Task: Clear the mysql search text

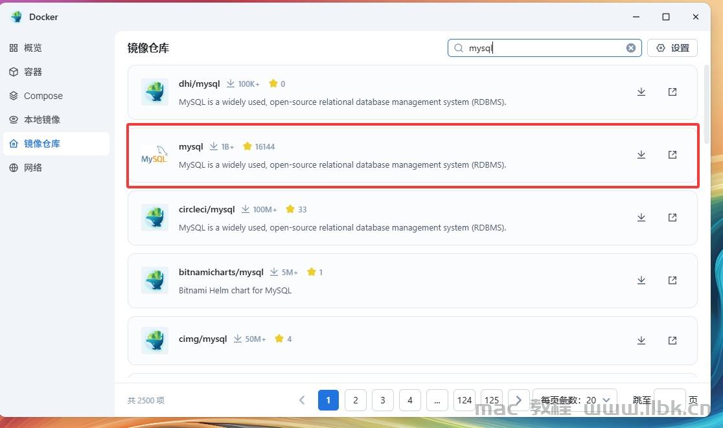Action: [631, 48]
